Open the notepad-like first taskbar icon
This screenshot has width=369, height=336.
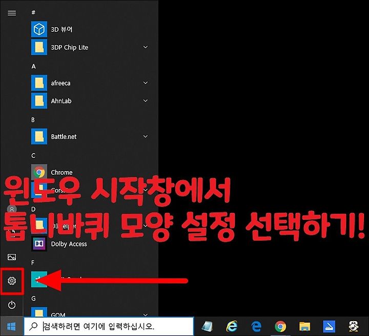point(208,326)
